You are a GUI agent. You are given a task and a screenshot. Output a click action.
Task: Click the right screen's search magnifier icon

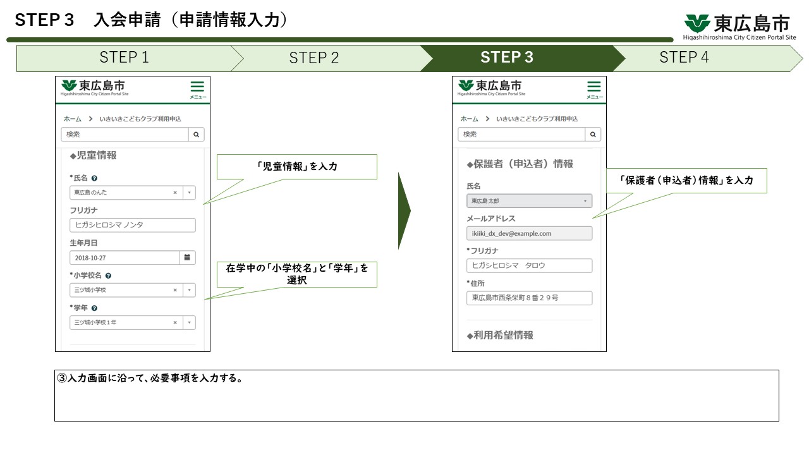coord(593,134)
